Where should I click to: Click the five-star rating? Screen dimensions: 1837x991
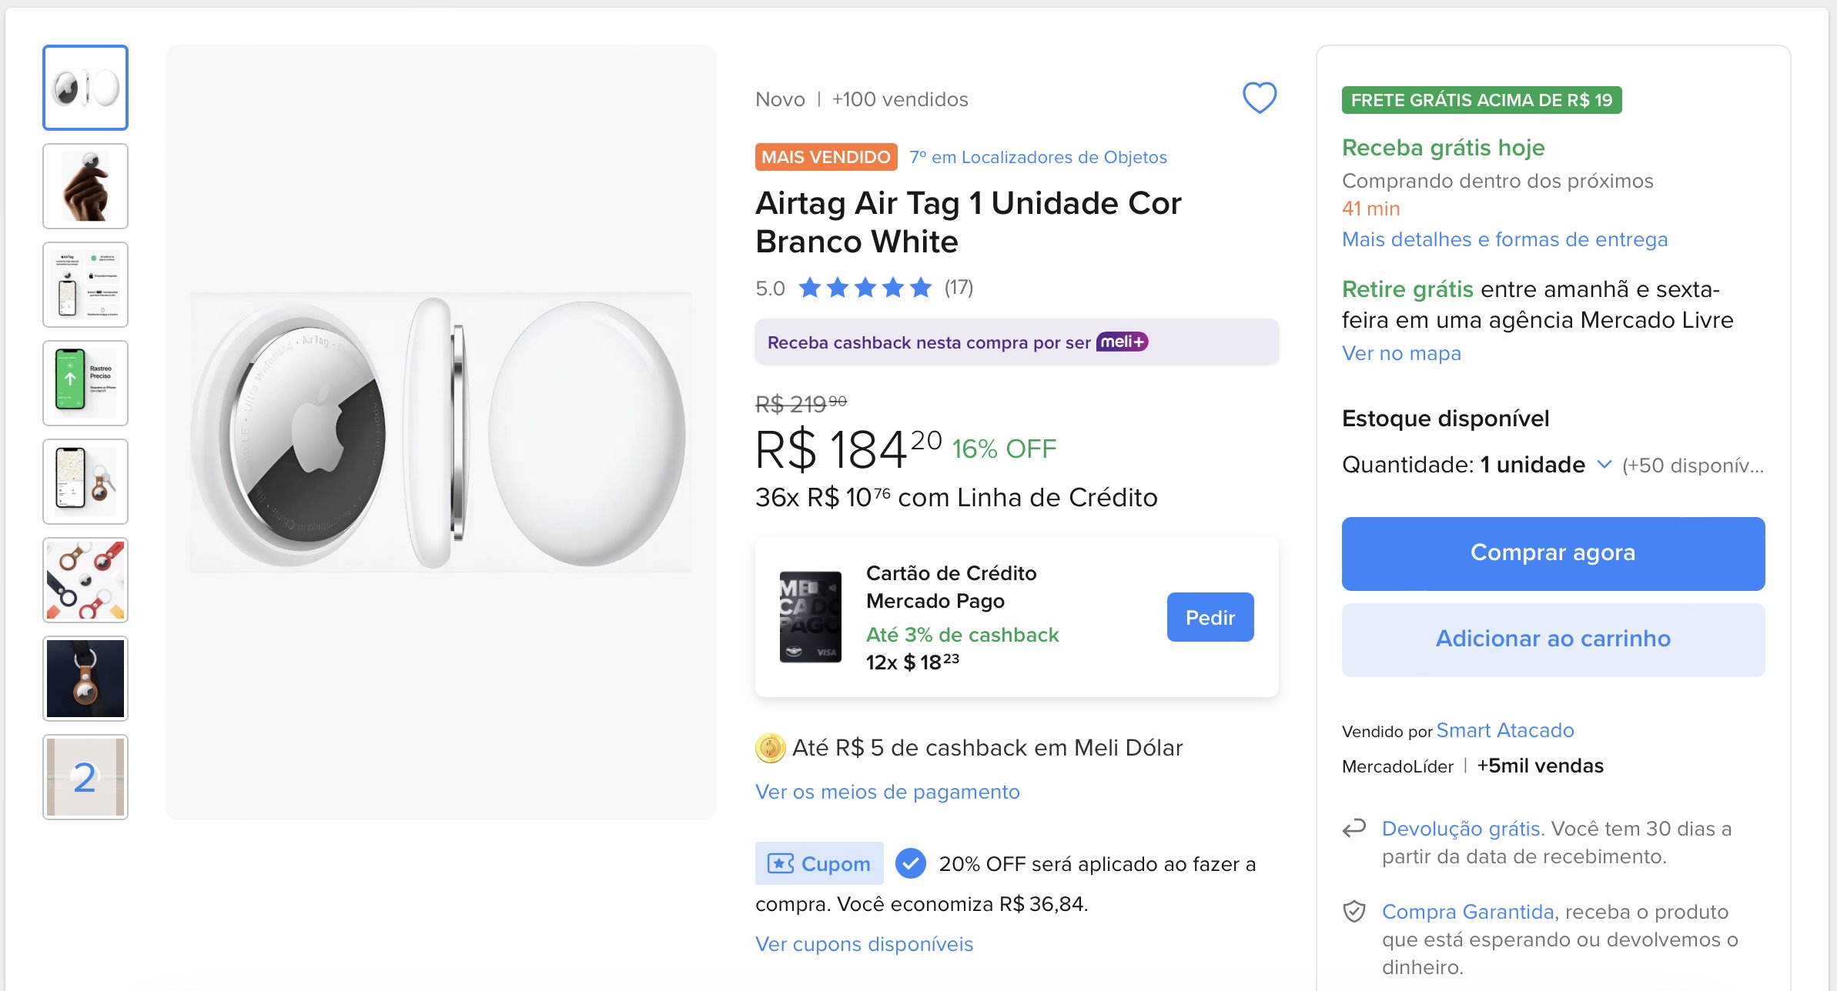click(x=865, y=288)
